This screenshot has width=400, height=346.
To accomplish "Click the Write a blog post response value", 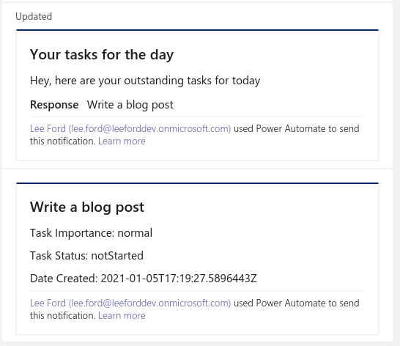I will pyautogui.click(x=130, y=105).
